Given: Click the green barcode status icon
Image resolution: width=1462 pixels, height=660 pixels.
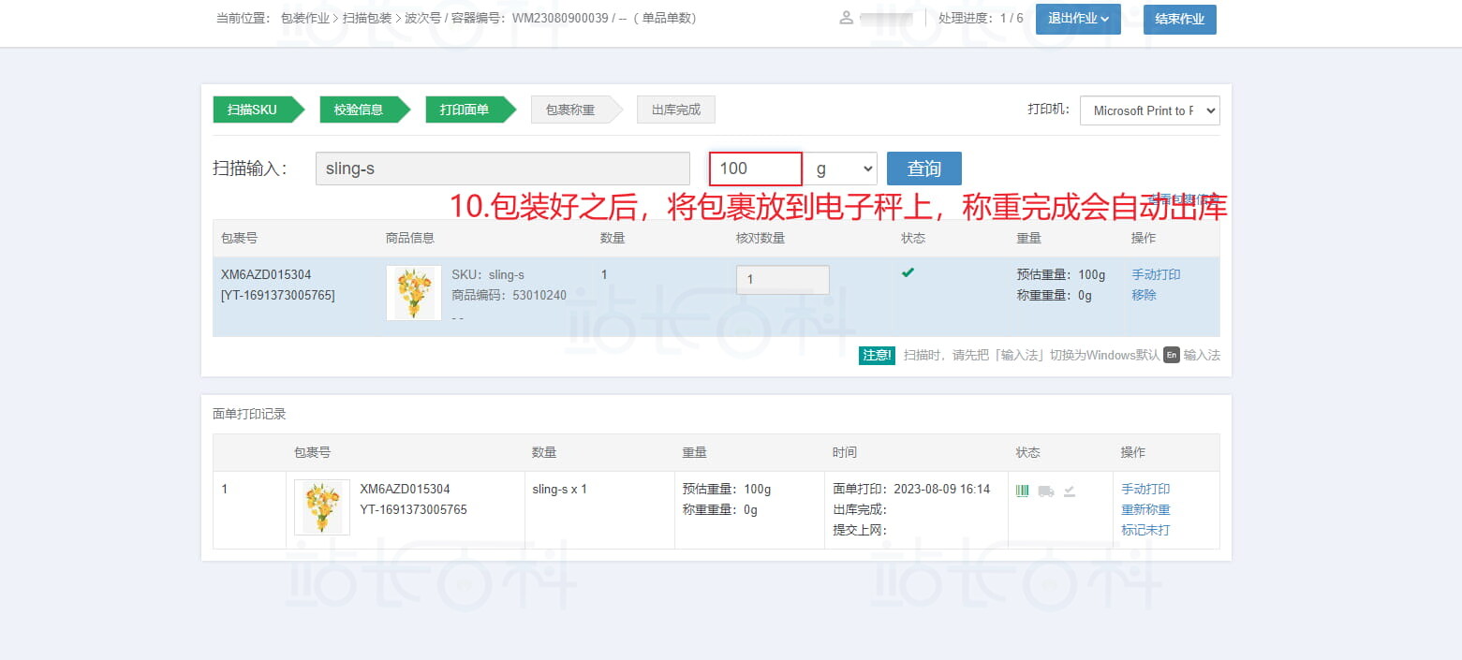Looking at the screenshot, I should [x=1022, y=491].
